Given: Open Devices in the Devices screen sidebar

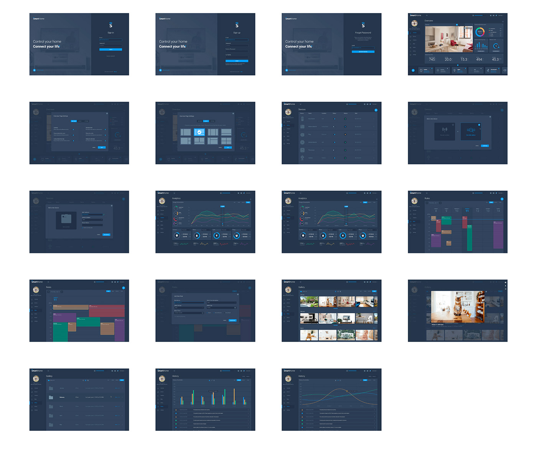Looking at the screenshot, I should point(288,125).
